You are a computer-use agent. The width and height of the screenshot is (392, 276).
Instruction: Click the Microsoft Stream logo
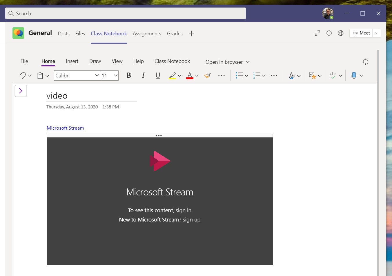pos(160,161)
